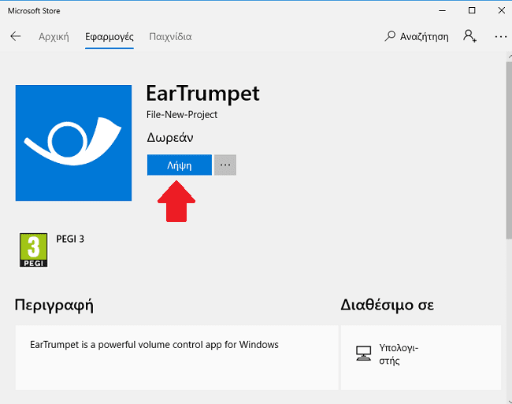Image resolution: width=512 pixels, height=404 pixels.
Task: Click the account sign-in person icon
Action: pyautogui.click(x=469, y=36)
